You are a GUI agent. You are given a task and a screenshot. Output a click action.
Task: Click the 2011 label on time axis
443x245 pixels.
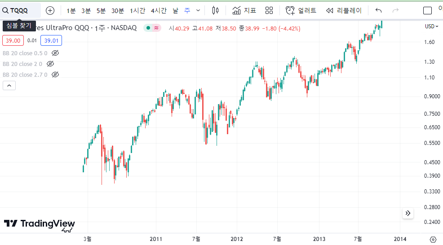point(156,239)
